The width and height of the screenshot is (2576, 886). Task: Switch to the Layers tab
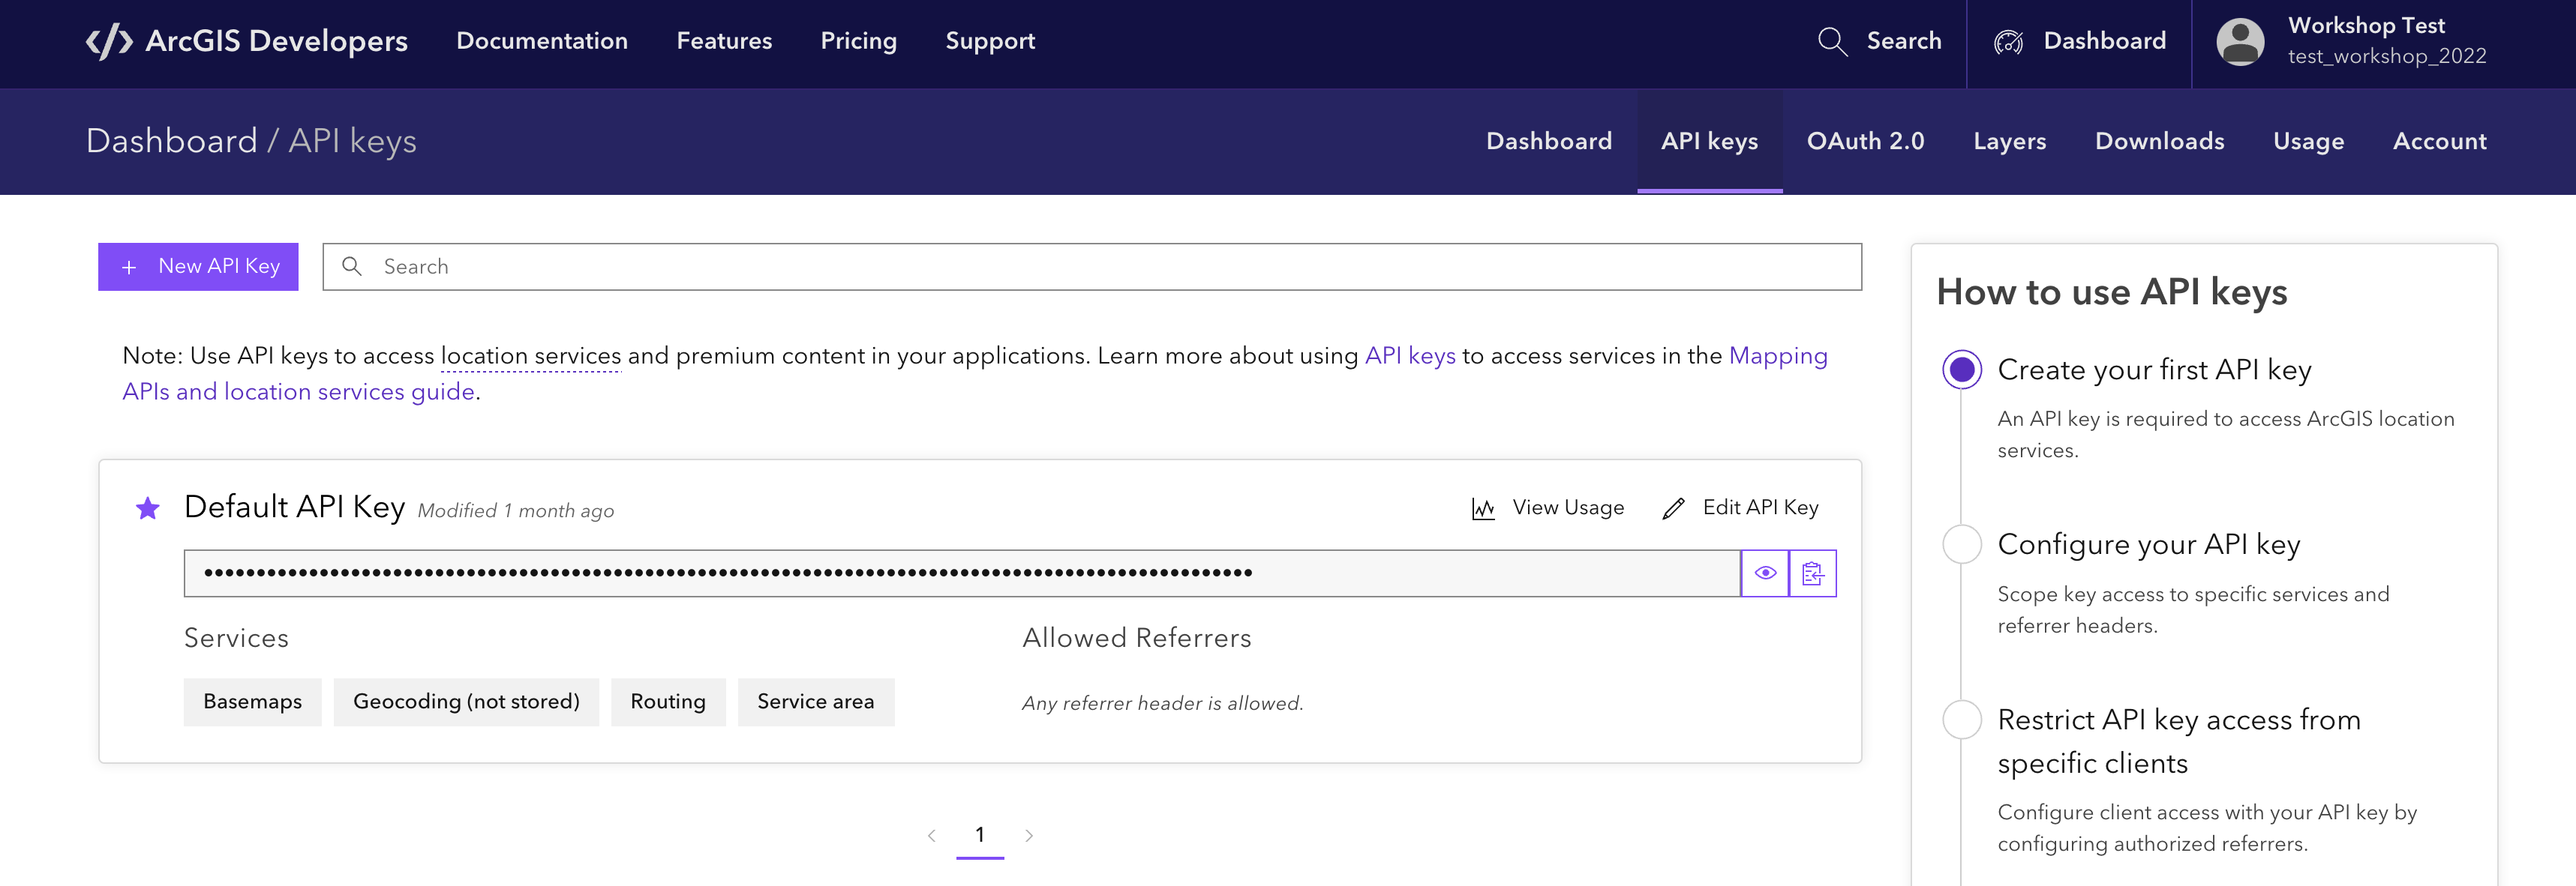coord(2009,141)
